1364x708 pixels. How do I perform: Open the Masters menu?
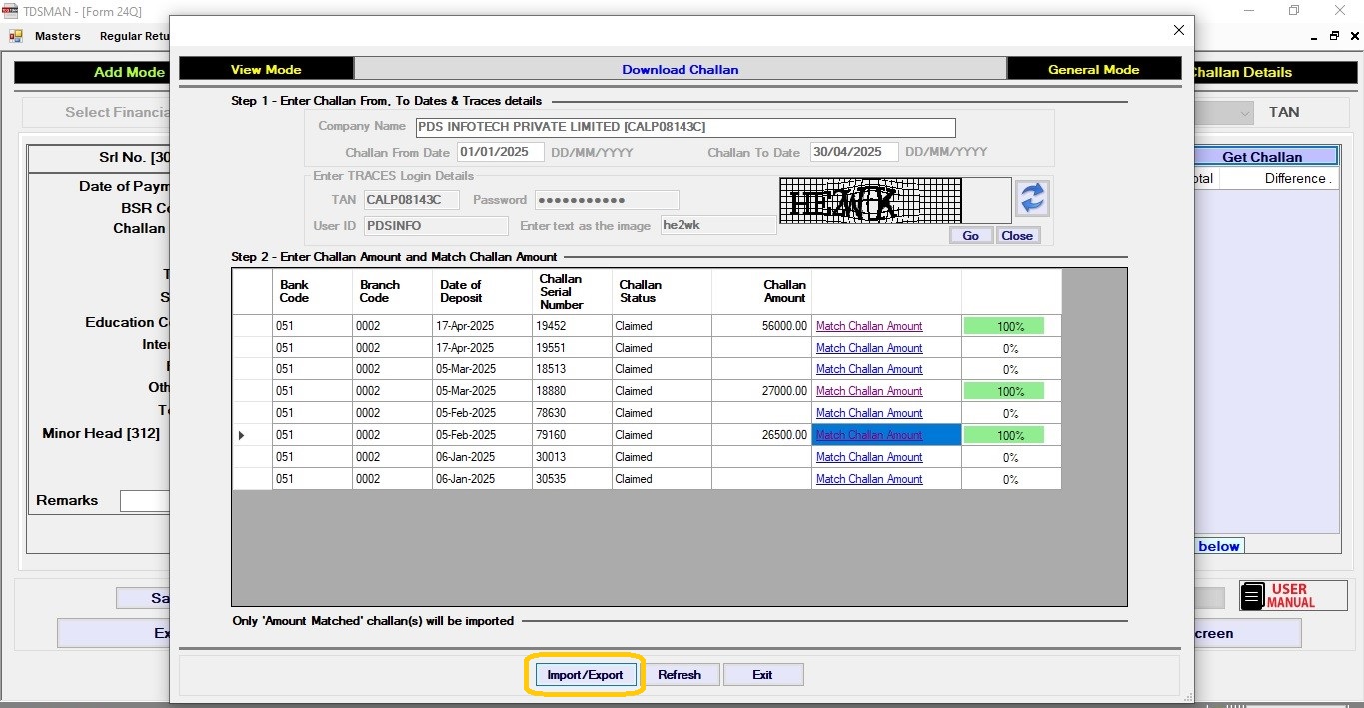coord(57,36)
